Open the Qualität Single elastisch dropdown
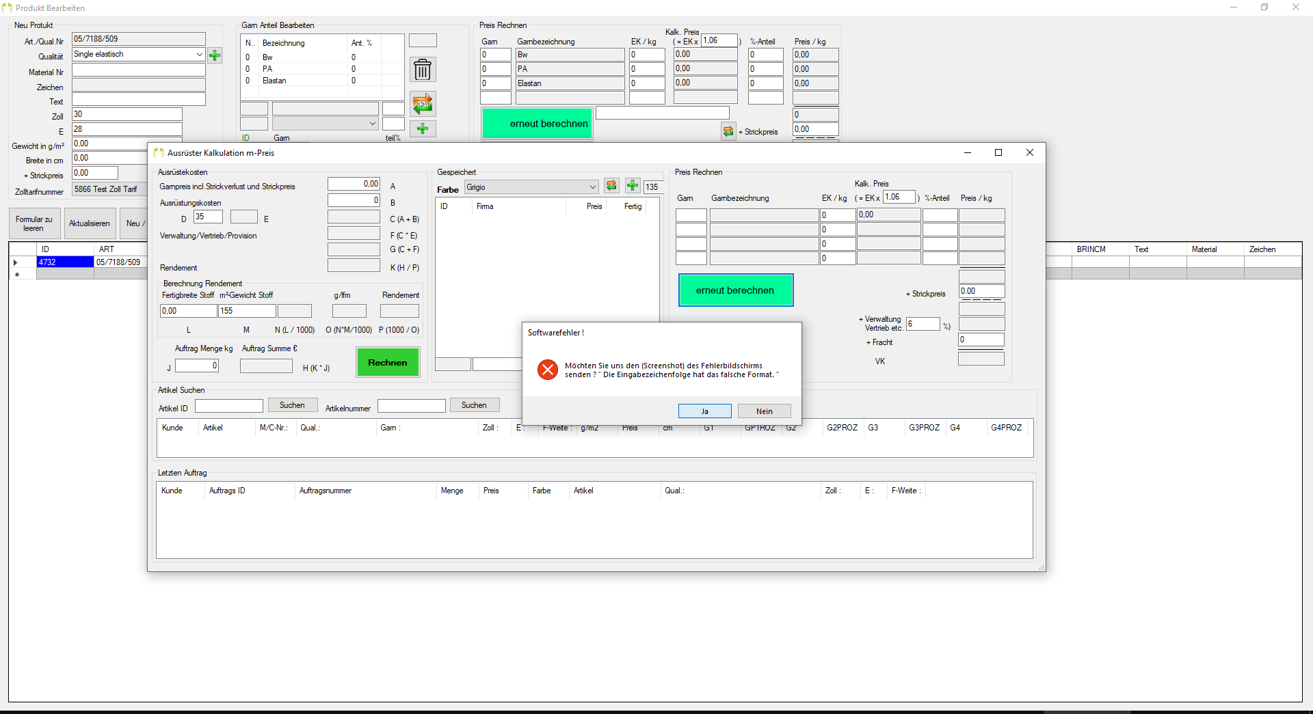 pos(199,55)
